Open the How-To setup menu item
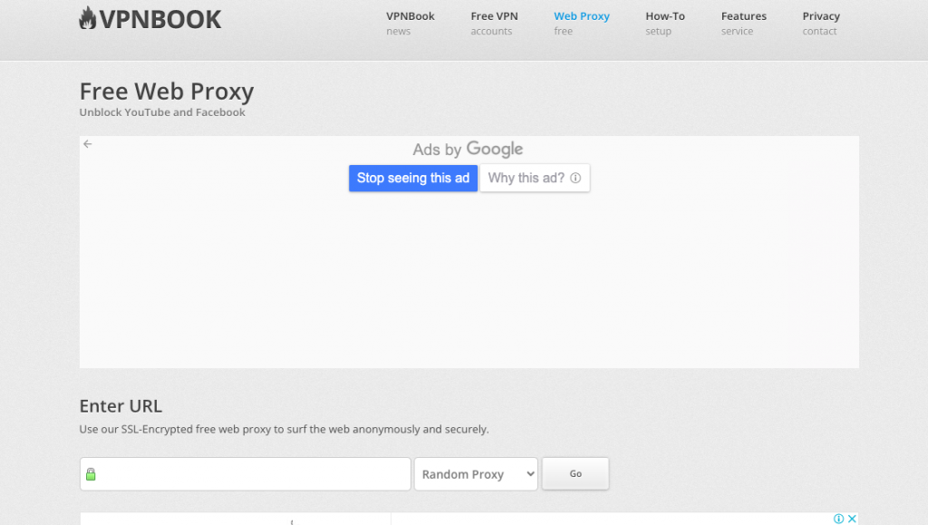This screenshot has width=928, height=525. tap(665, 23)
